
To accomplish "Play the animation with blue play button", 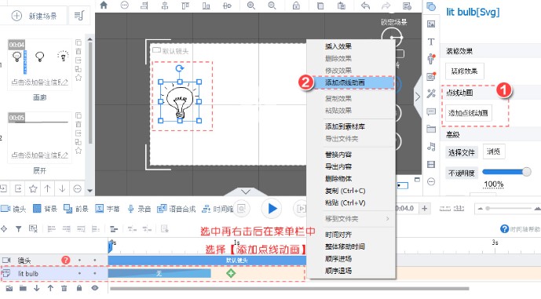I will pyautogui.click(x=272, y=208).
